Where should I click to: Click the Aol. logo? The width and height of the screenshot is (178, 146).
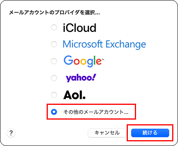tap(75, 95)
